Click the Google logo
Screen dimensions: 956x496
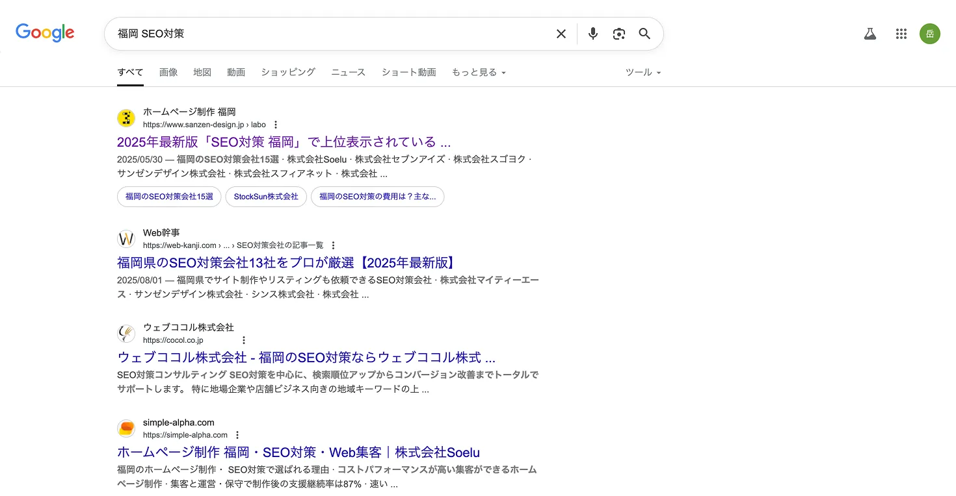(45, 32)
